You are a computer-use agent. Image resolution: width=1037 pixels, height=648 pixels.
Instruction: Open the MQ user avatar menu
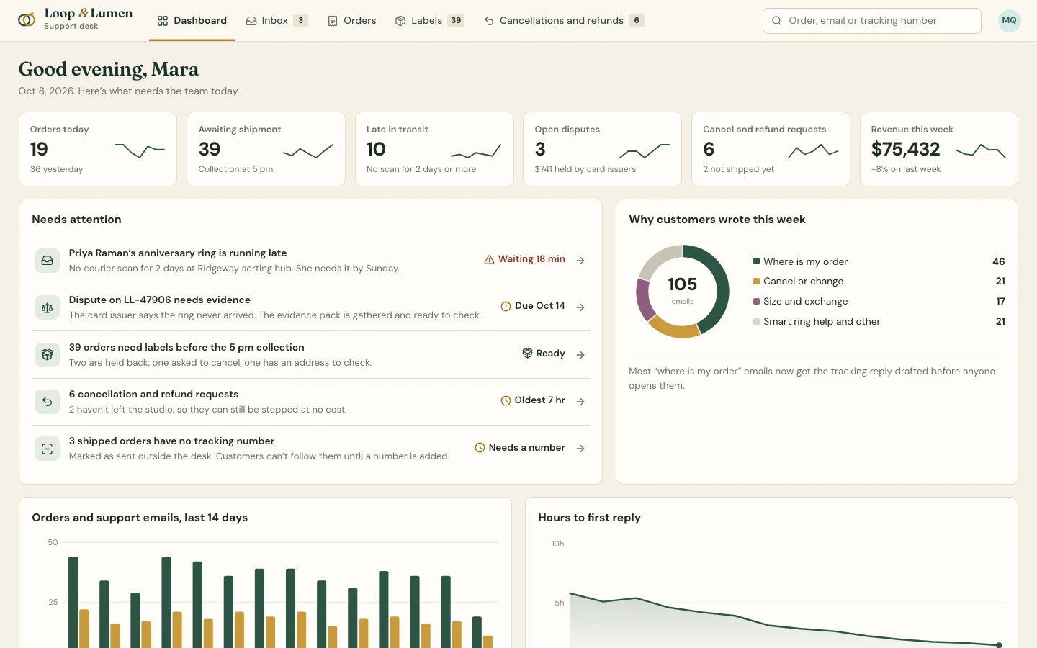click(1009, 20)
